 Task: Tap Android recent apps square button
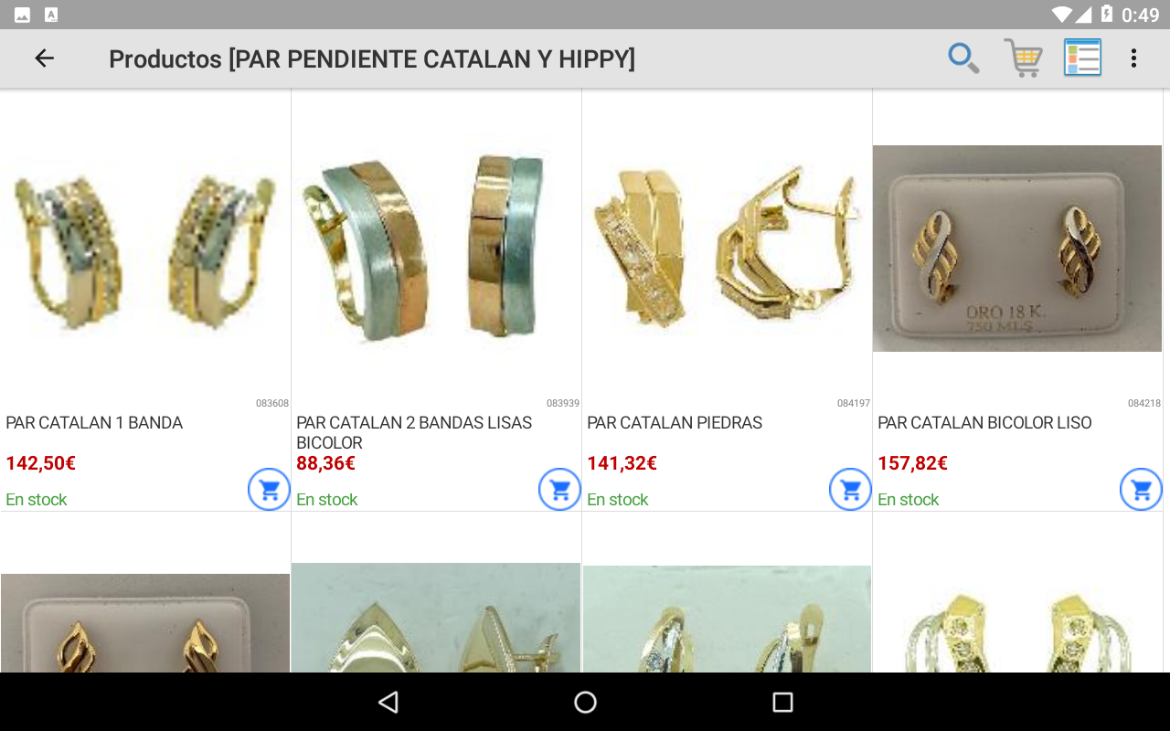pyautogui.click(x=782, y=702)
